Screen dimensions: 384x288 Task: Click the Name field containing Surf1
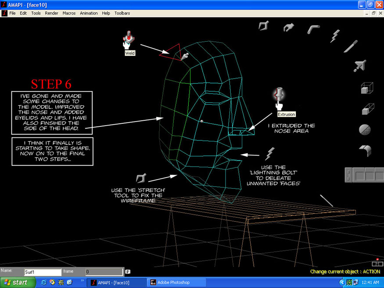tap(43, 272)
